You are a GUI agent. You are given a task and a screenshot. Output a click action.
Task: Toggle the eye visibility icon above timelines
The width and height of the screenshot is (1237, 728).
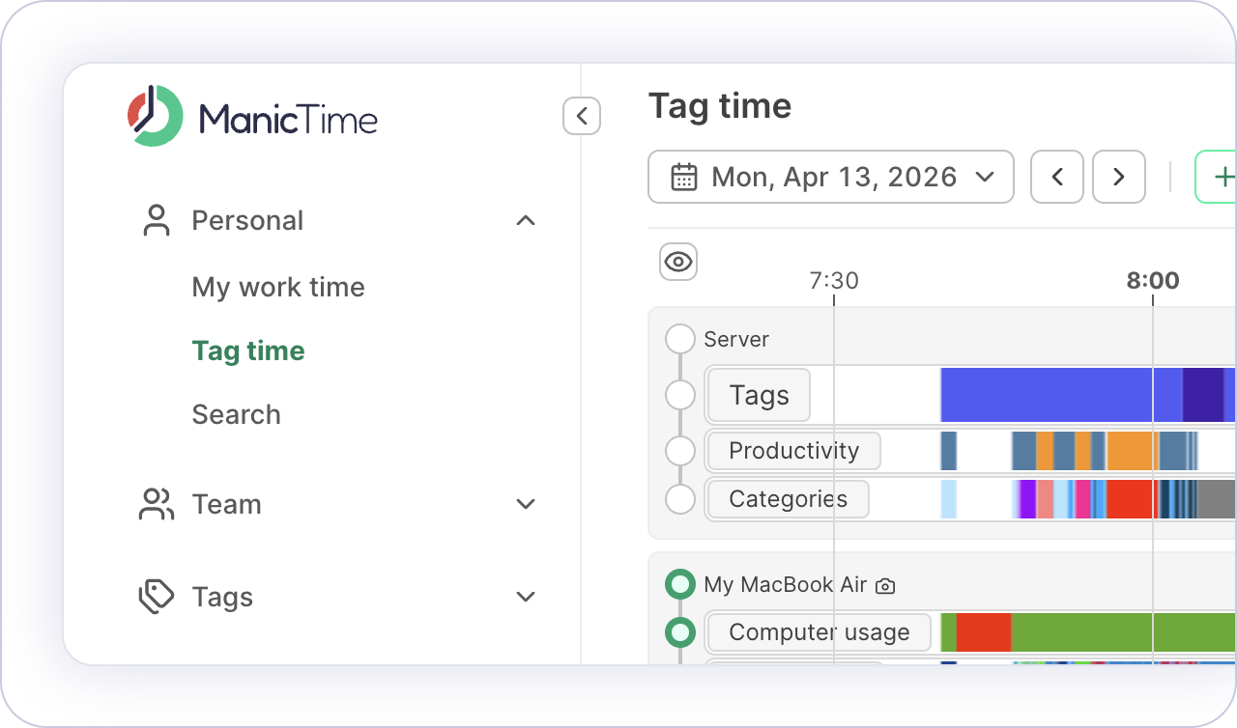click(678, 262)
